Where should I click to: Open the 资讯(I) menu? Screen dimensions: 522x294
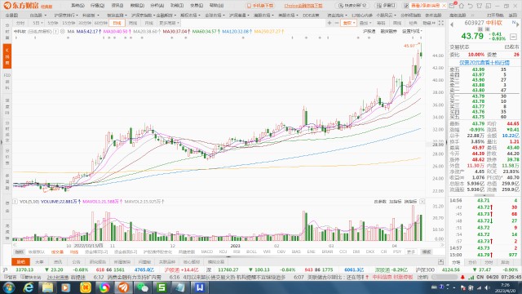(x=117, y=6)
